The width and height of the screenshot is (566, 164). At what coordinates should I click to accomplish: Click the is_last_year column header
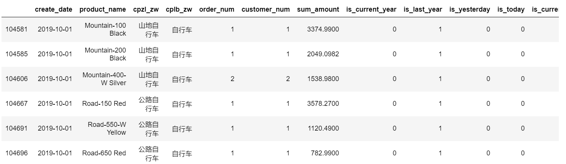click(423, 9)
